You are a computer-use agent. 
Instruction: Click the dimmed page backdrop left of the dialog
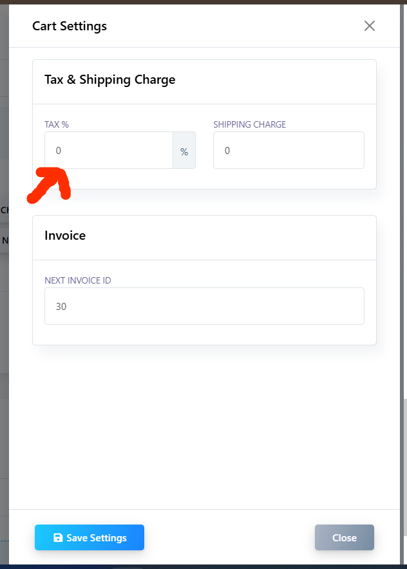tap(4, 322)
